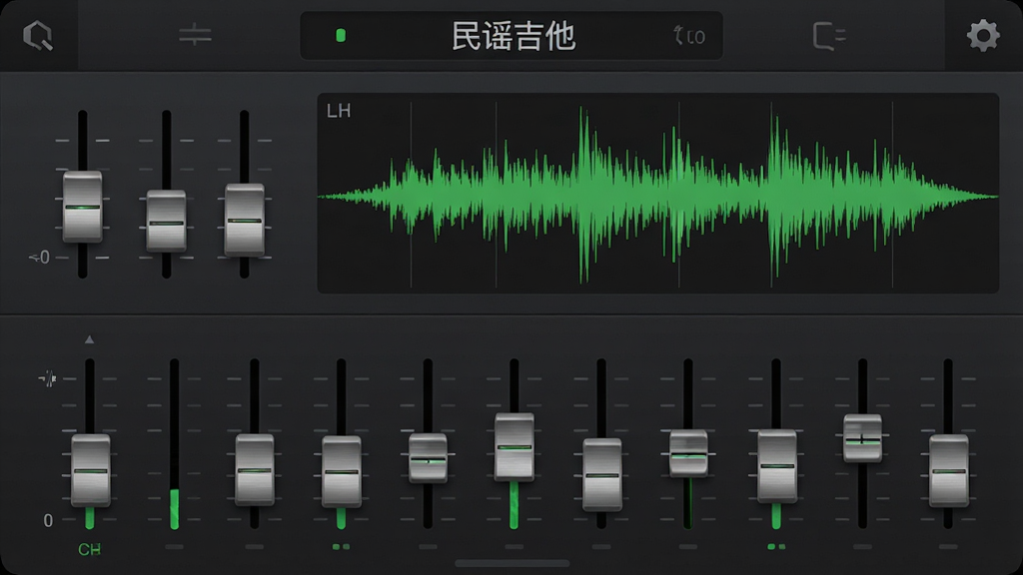Click the tuner icon in title display
Screen dimensions: 1023x575
coord(689,35)
